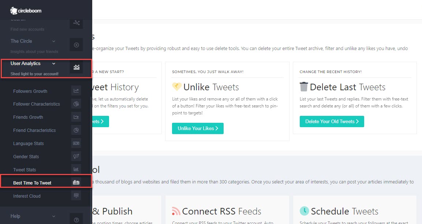Image resolution: width=422 pixels, height=224 pixels.
Task: Click the User Analytics chart icon
Action: coord(76,67)
